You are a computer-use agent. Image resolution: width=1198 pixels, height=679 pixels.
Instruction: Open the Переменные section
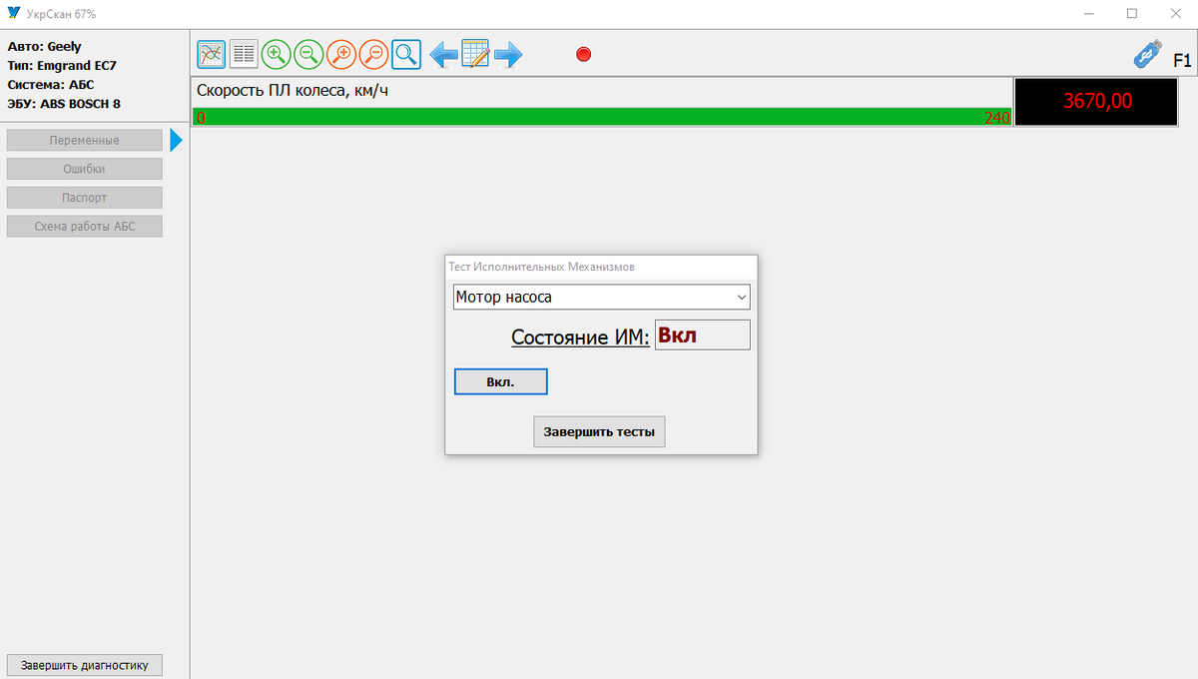tap(85, 140)
